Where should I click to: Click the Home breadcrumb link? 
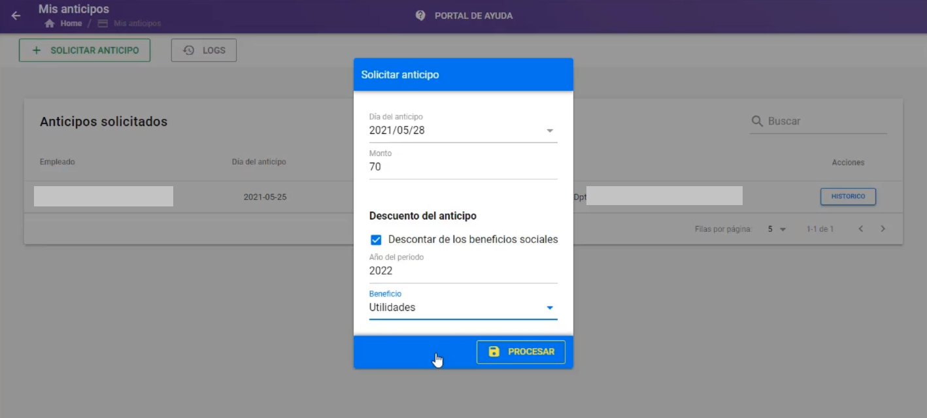click(71, 24)
